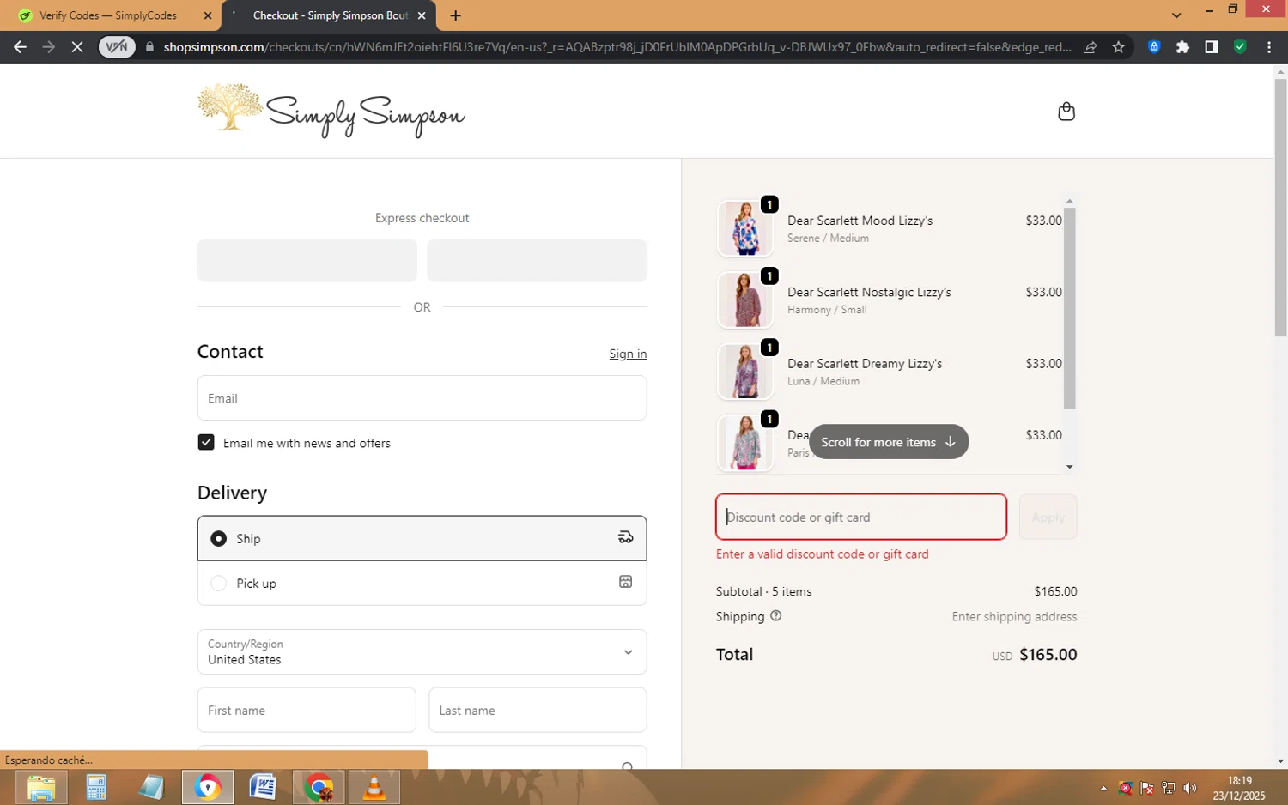Open the shopping bag cart icon
1288x805 pixels.
[1066, 112]
